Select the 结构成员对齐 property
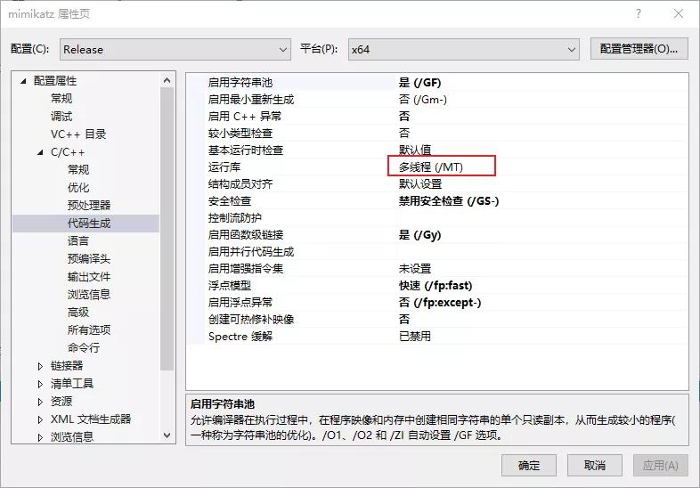The height and width of the screenshot is (488, 700). pyautogui.click(x=240, y=184)
